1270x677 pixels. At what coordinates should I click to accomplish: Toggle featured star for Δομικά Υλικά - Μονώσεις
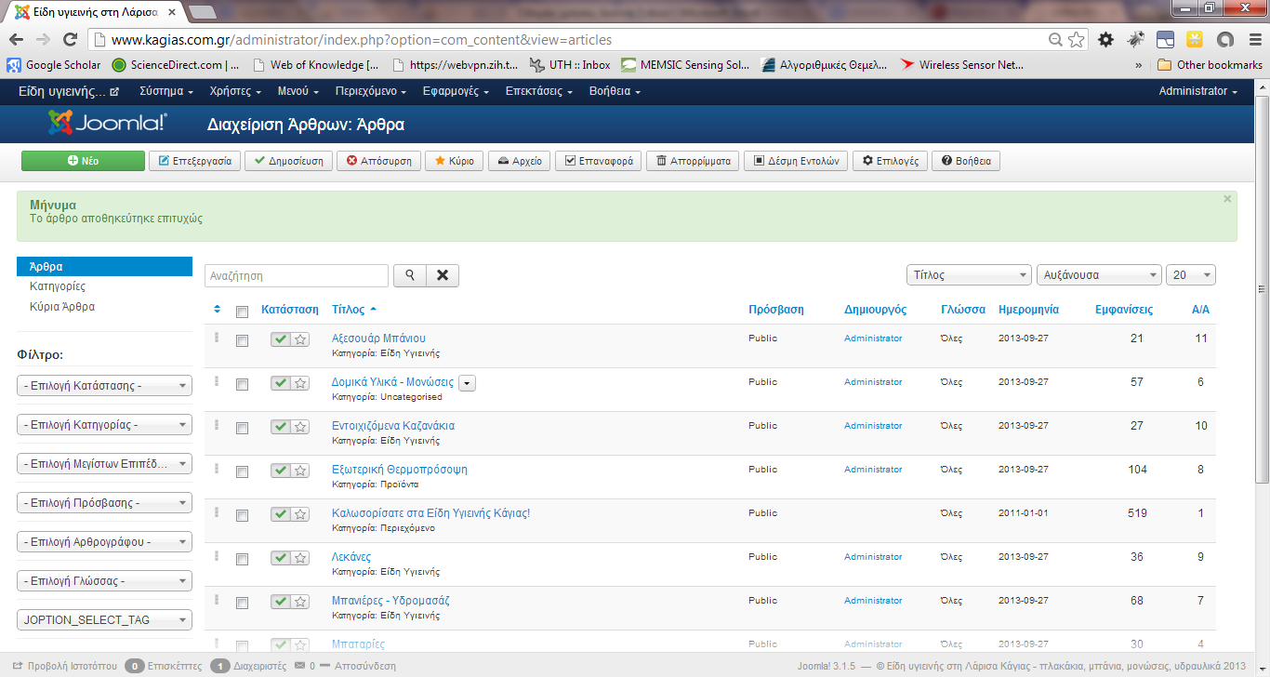click(x=300, y=383)
